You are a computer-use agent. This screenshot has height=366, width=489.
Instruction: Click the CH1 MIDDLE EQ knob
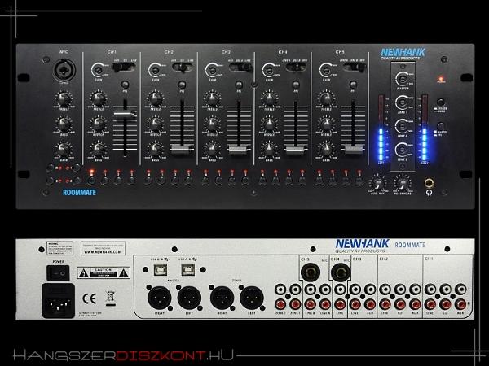[x=99, y=124]
